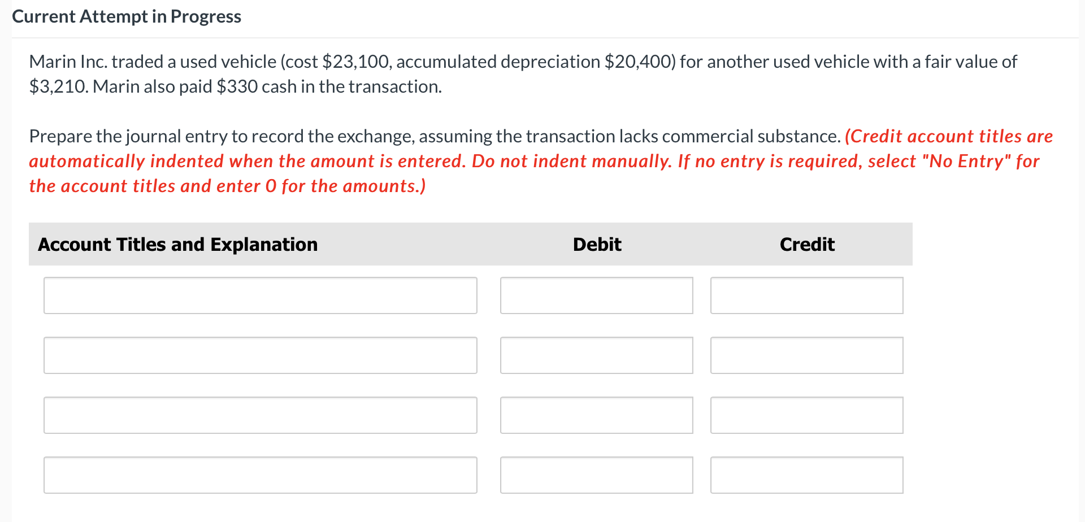1085x522 pixels.
Task: Select the second row Credit field
Action: tap(806, 355)
